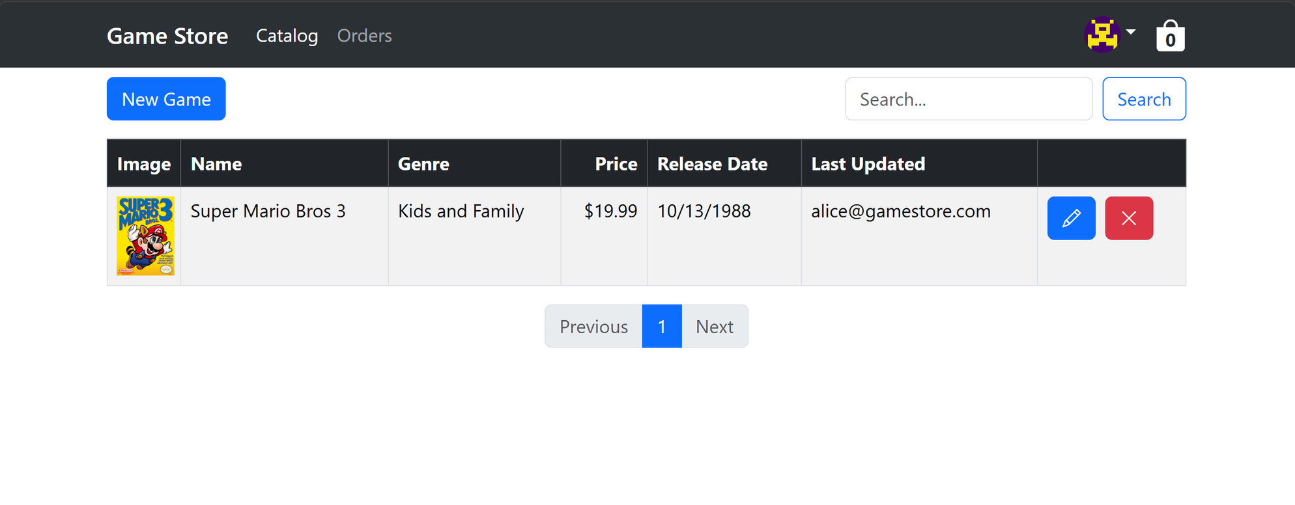The height and width of the screenshot is (505, 1295).
Task: Select page 1 in pagination
Action: coord(662,326)
